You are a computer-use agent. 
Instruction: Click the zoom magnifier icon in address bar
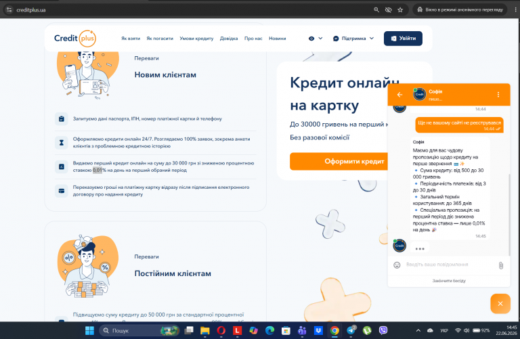(x=376, y=10)
